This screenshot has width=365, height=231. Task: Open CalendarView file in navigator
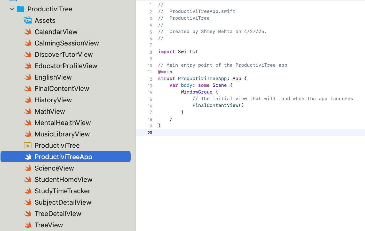point(56,32)
